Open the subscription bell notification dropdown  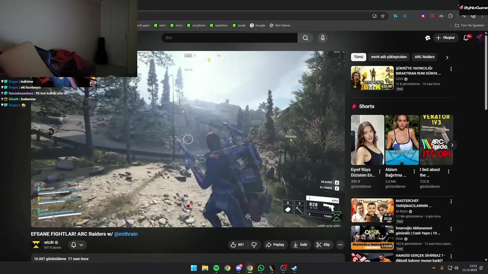point(77,245)
